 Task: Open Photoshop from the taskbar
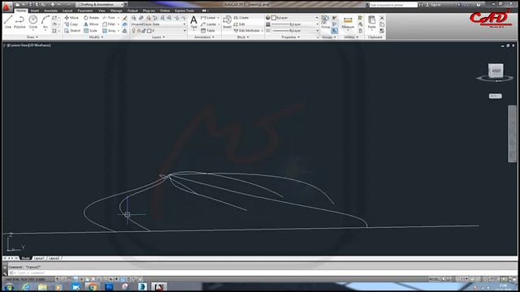(x=109, y=286)
